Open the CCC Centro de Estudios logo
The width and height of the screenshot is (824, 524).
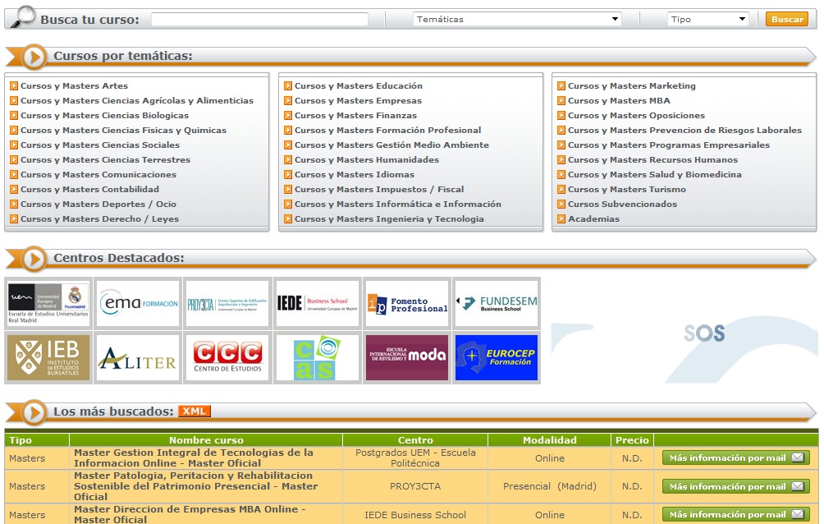[x=227, y=357]
